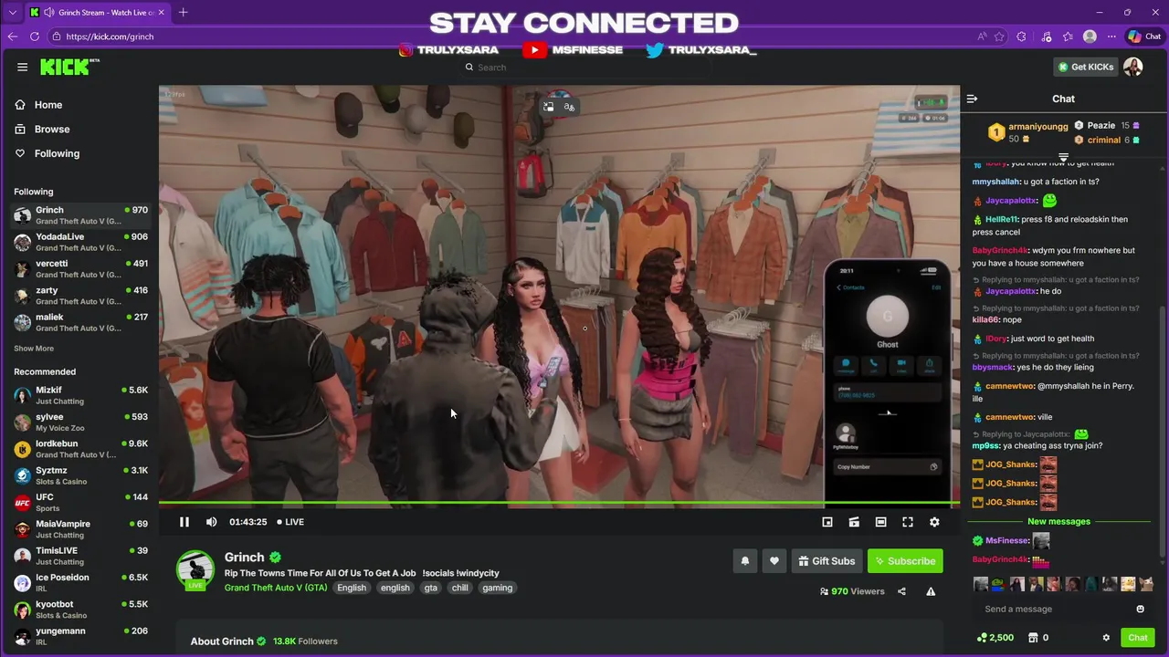Open Ice Poseidon recommended channel
Viewport: 1169px width, 657px height.
click(x=79, y=582)
